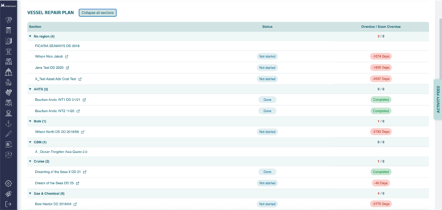The width and height of the screenshot is (442, 210).
Task: Click the Overdue | Soon Overdue column header
Action: pyautogui.click(x=381, y=27)
